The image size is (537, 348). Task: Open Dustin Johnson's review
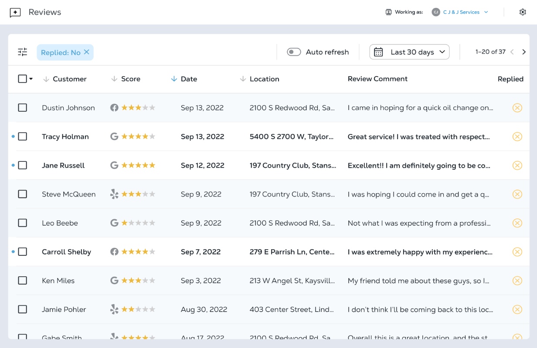(269, 107)
